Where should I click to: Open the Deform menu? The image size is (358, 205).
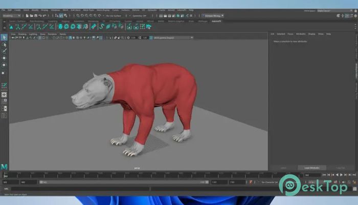tap(136, 10)
